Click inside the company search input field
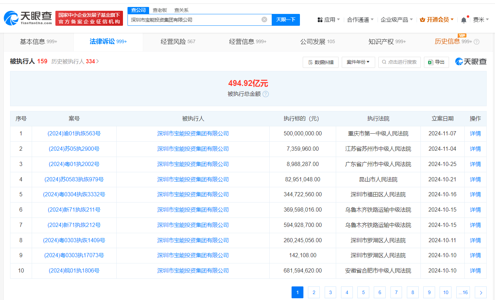 (x=193, y=20)
